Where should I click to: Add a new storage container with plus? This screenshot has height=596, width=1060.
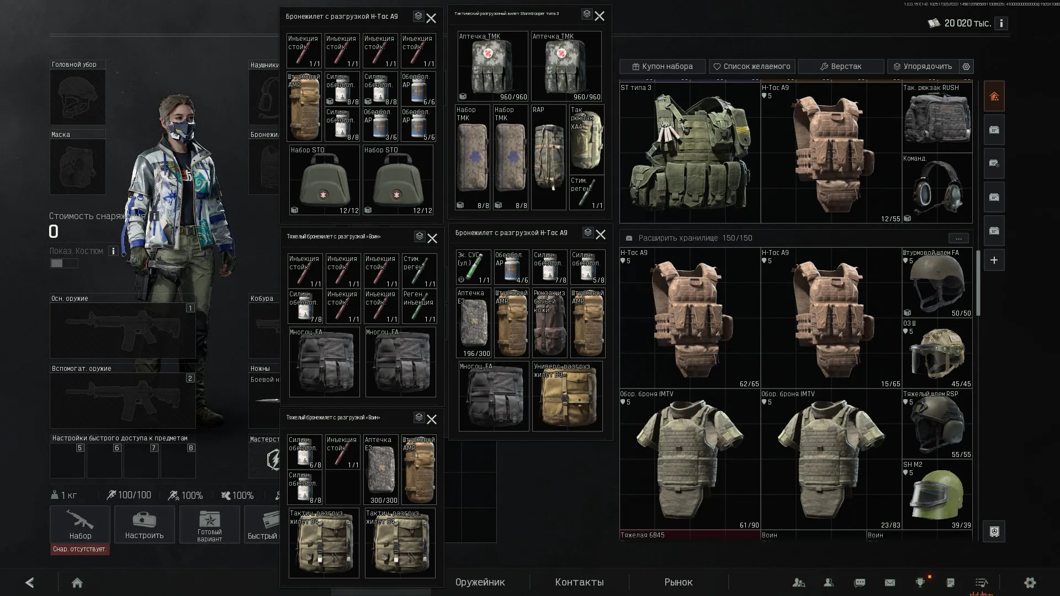994,260
